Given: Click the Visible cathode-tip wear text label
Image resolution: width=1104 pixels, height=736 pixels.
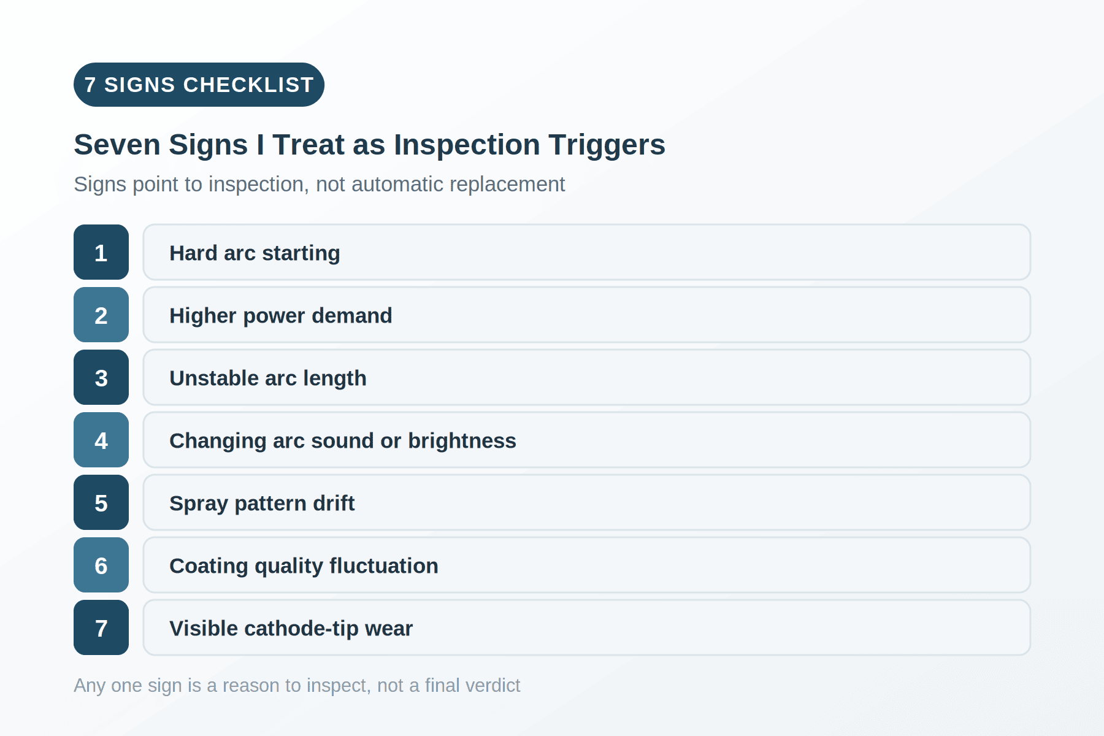Looking at the screenshot, I should 291,628.
